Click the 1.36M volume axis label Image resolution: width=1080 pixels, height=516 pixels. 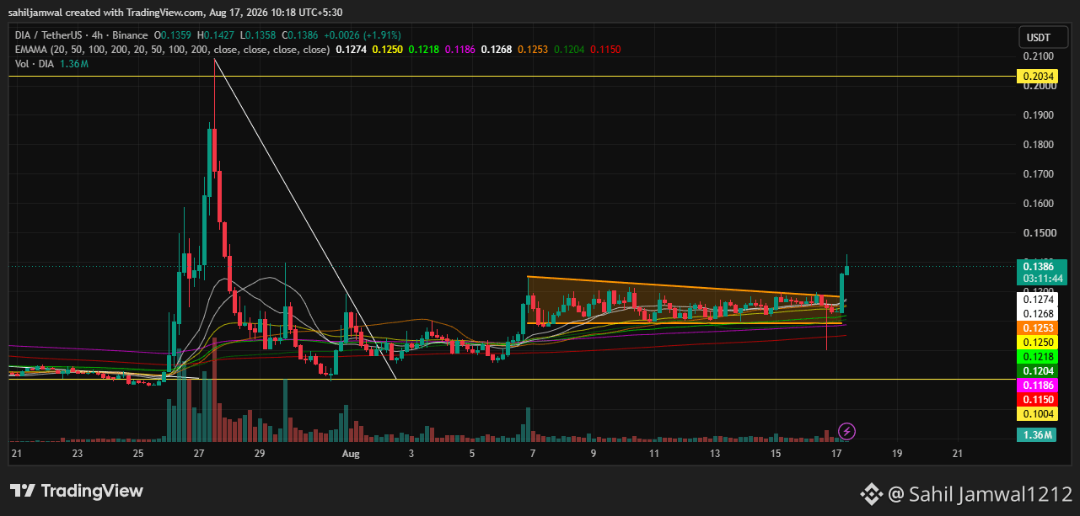1036,434
